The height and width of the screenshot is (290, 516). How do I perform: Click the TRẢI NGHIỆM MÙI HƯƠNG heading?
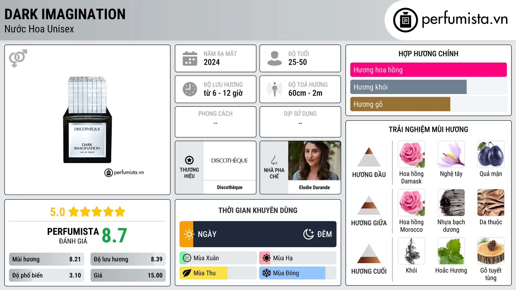click(428, 129)
